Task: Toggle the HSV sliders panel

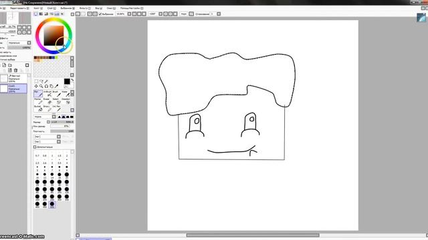Action: [x=46, y=14]
